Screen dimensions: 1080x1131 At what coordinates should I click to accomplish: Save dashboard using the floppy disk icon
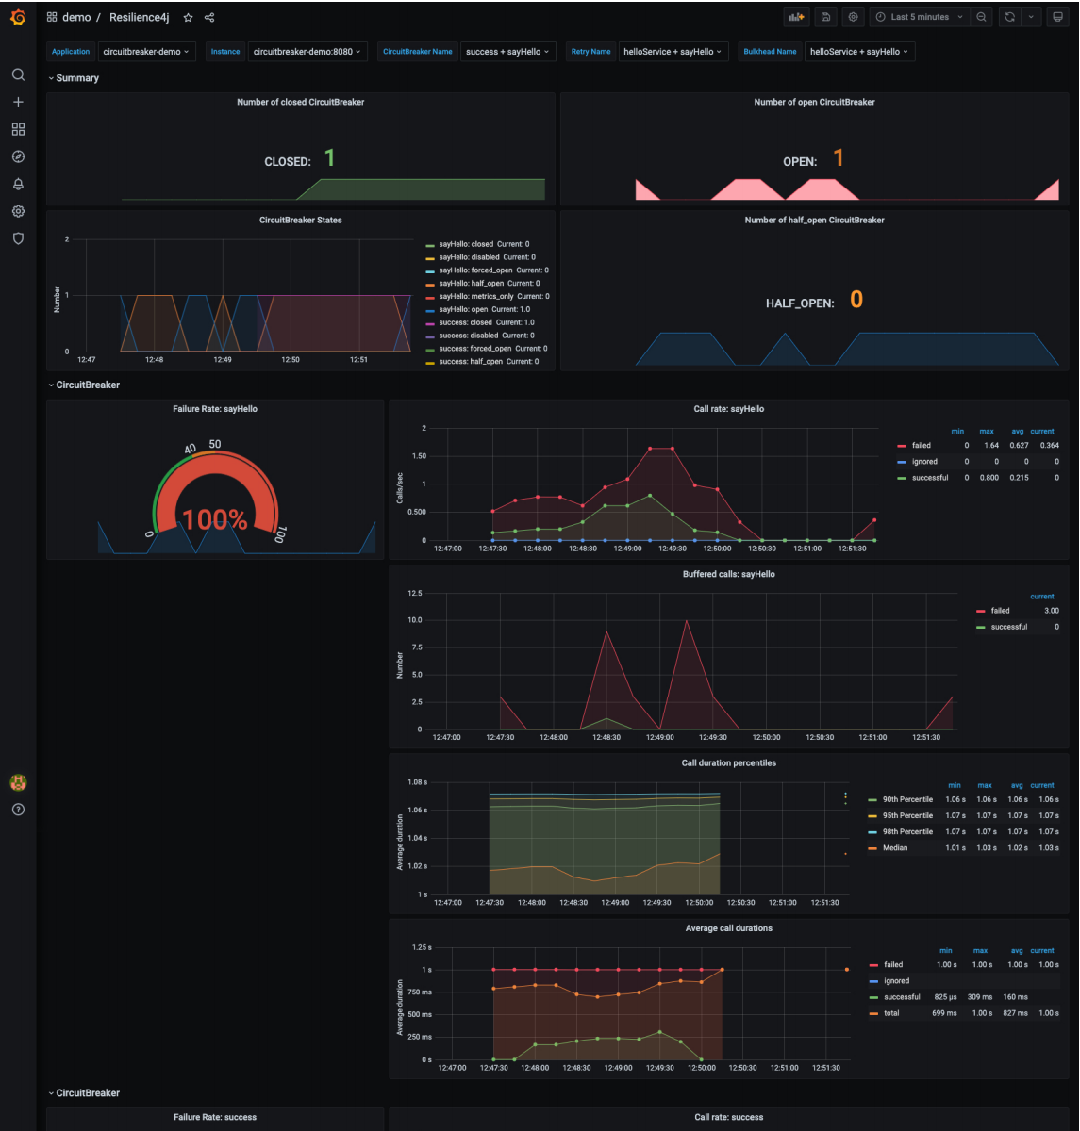point(825,17)
